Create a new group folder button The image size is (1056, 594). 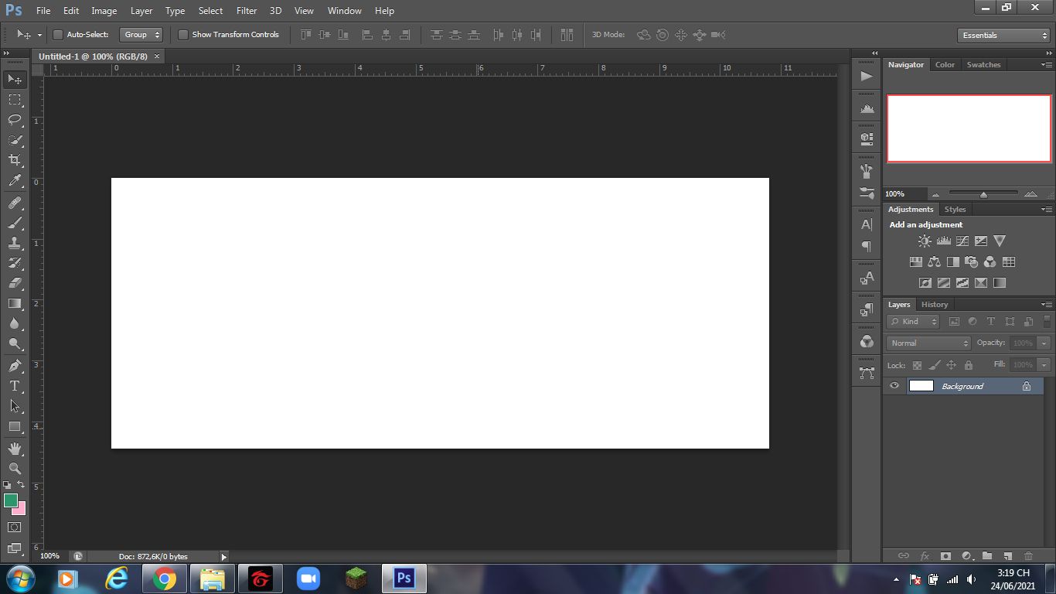987,556
